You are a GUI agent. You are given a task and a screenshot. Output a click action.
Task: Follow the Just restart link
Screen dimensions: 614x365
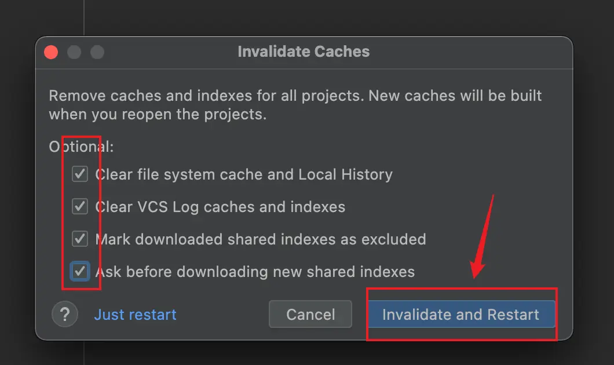point(135,315)
